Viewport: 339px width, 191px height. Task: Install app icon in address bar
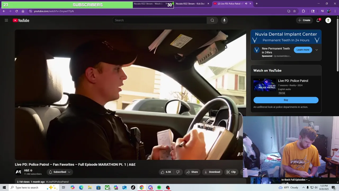[289, 11]
